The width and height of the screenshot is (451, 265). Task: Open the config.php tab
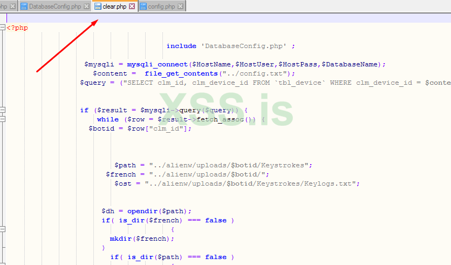tap(161, 6)
